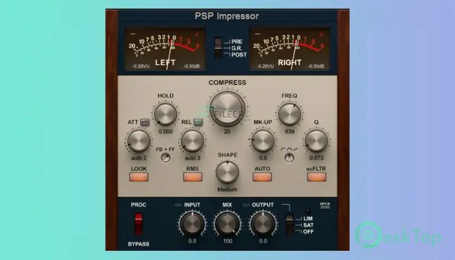Viewport: 455px width, 260px height.
Task: Click the HOLD knob
Action: (x=165, y=114)
